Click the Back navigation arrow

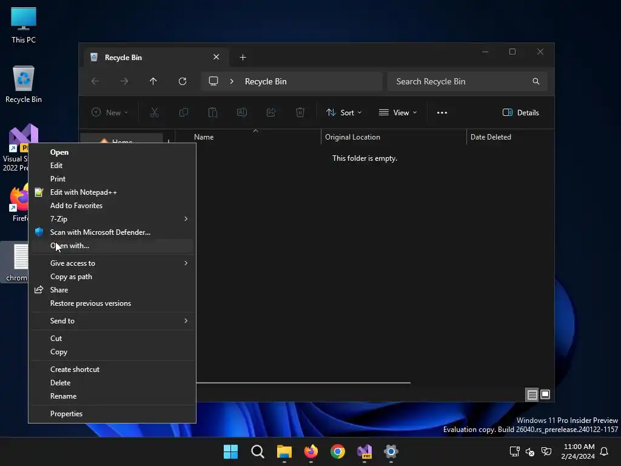pos(95,81)
